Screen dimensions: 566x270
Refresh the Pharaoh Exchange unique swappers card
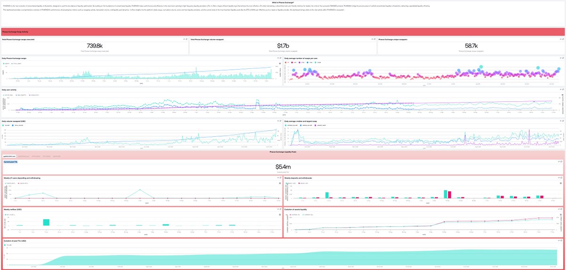[563, 39]
